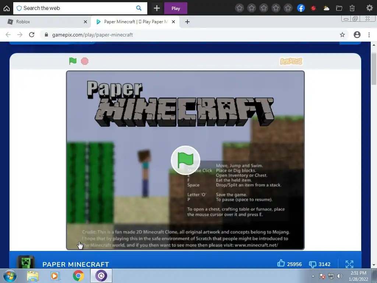Viewport: 377px width, 283px height.
Task: Click the taskbar clock 2:51 PM
Action: [x=358, y=273]
